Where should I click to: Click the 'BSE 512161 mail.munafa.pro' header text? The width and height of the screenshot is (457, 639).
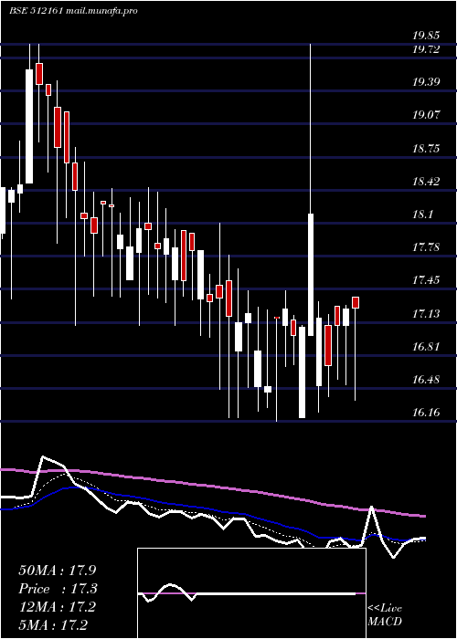click(x=73, y=11)
